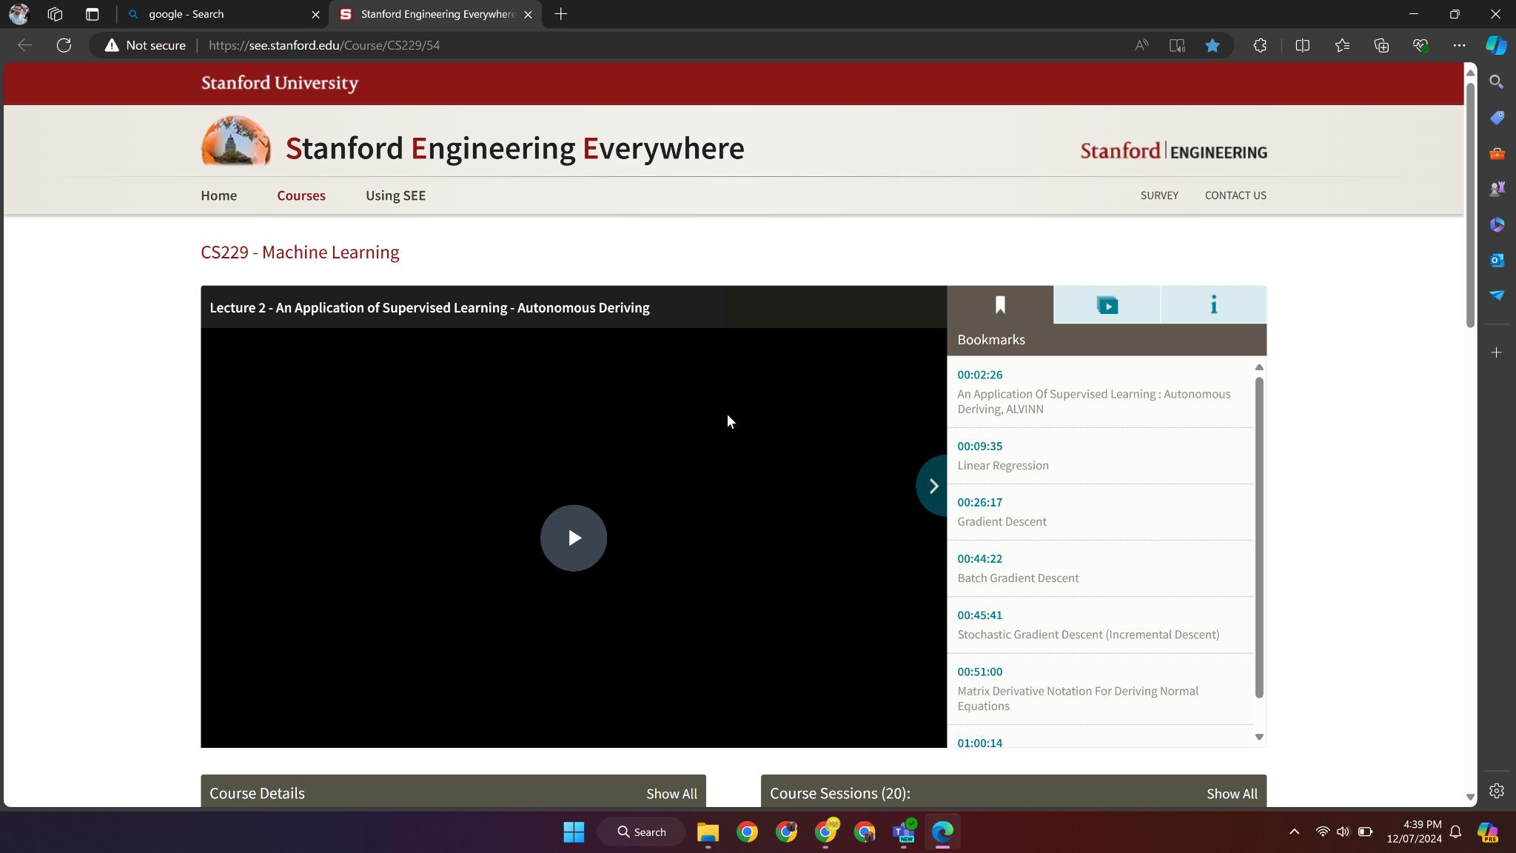Open sidebar Outlook icon
This screenshot has height=853, width=1516.
pyautogui.click(x=1496, y=260)
